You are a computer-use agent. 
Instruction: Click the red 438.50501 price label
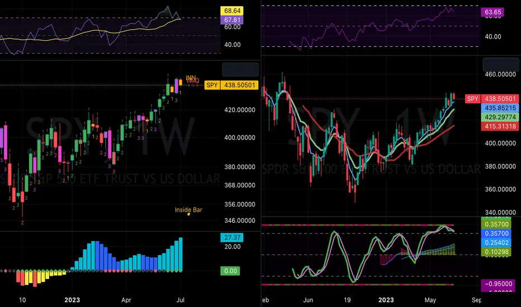[x=500, y=99]
